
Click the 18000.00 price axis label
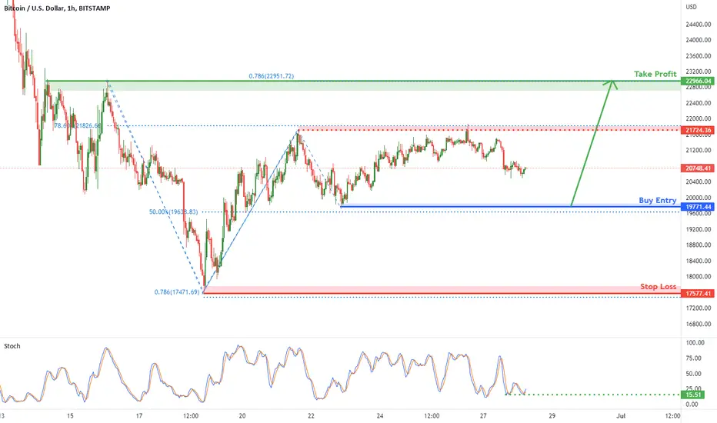pyautogui.click(x=699, y=276)
